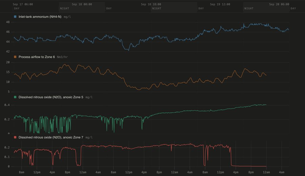The height and width of the screenshot is (176, 305).
Task: Click the first '8pm' tick on the time axis
Action: pos(67,172)
